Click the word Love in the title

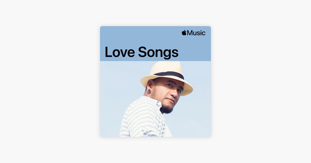pyautogui.click(x=120, y=52)
